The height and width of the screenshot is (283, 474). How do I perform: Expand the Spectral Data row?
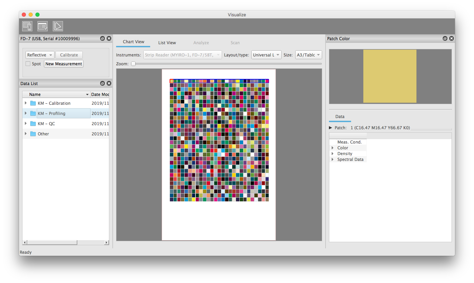(333, 160)
